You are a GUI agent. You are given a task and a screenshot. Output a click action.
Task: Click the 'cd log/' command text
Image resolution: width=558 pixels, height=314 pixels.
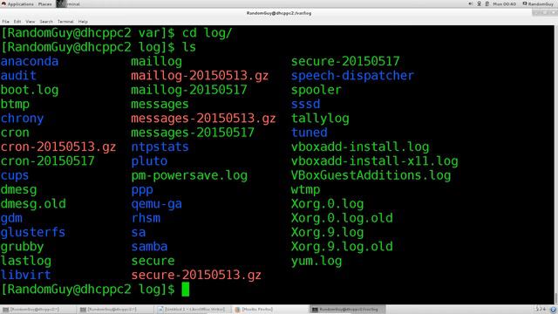pyautogui.click(x=208, y=33)
